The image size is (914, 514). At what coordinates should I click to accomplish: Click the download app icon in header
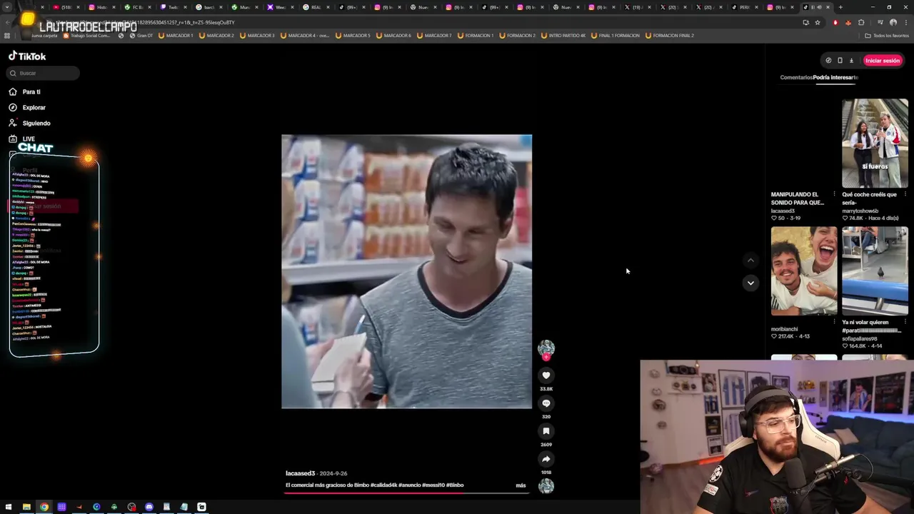point(851,61)
